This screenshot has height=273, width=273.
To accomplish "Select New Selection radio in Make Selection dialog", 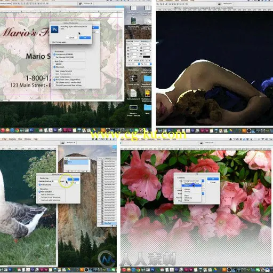I will pos(40,192).
